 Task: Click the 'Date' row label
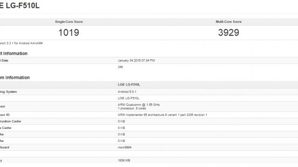5,61
